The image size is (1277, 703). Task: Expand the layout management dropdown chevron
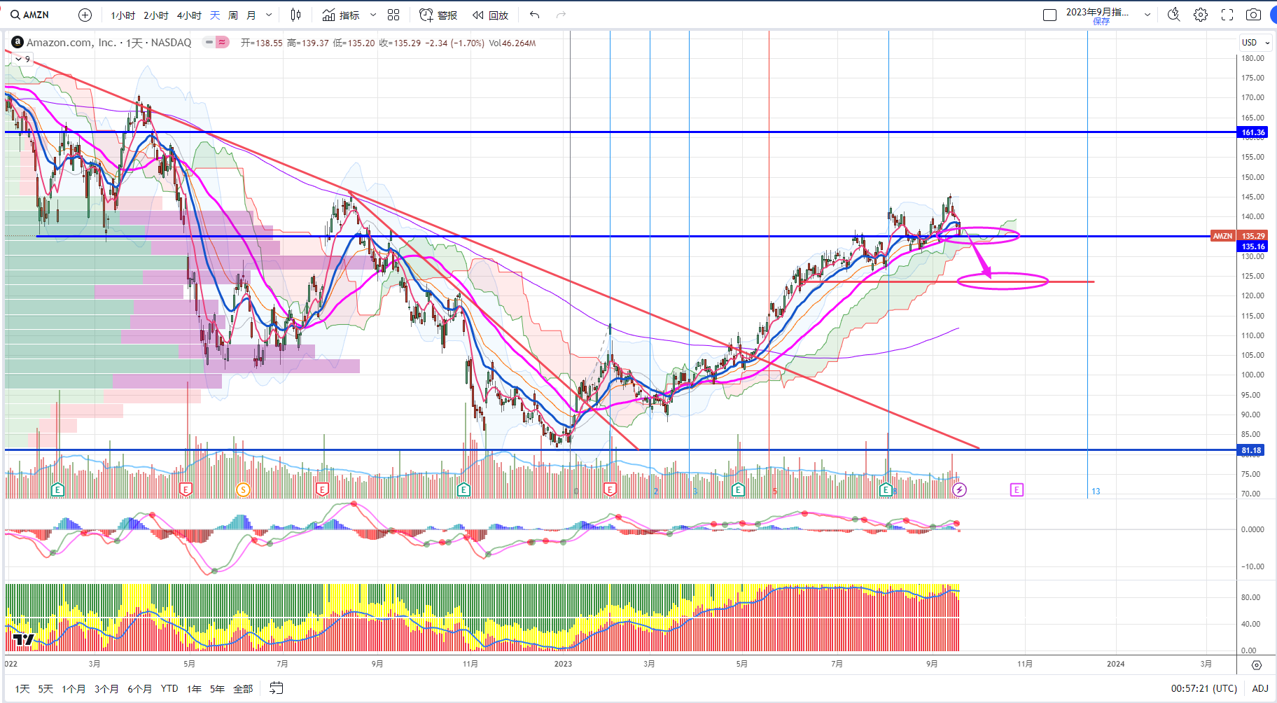coord(1147,15)
